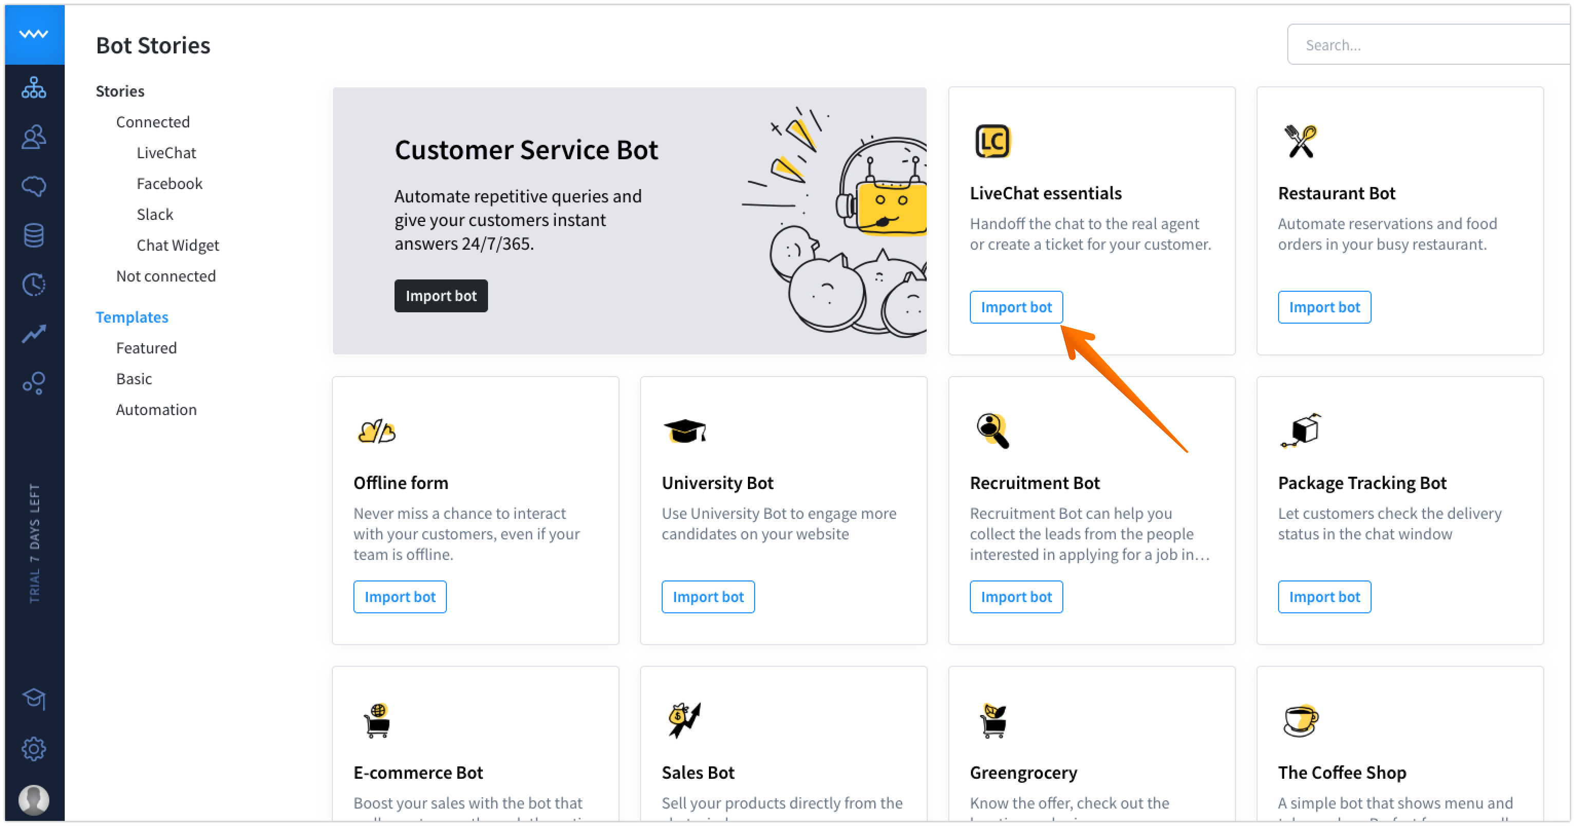Select Templates in the side menu
This screenshot has height=826, width=1575.
click(132, 317)
